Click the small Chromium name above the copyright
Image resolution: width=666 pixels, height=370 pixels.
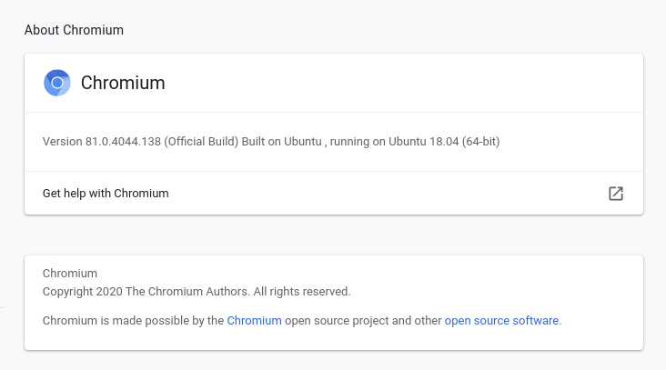tap(70, 274)
